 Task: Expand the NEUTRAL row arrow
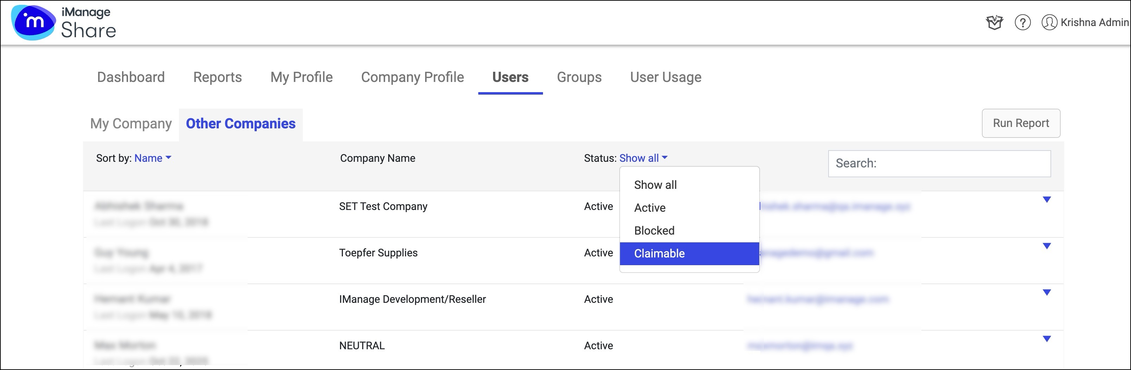click(x=1047, y=339)
